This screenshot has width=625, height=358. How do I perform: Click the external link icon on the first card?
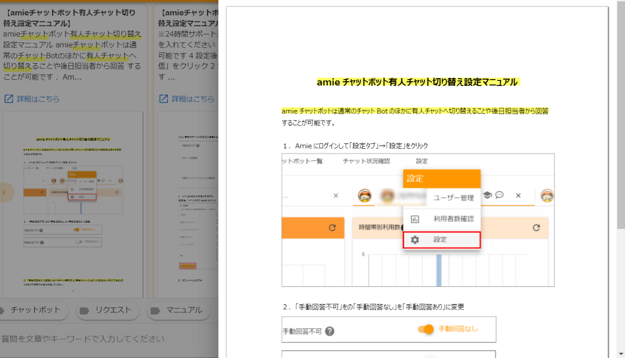(x=9, y=99)
